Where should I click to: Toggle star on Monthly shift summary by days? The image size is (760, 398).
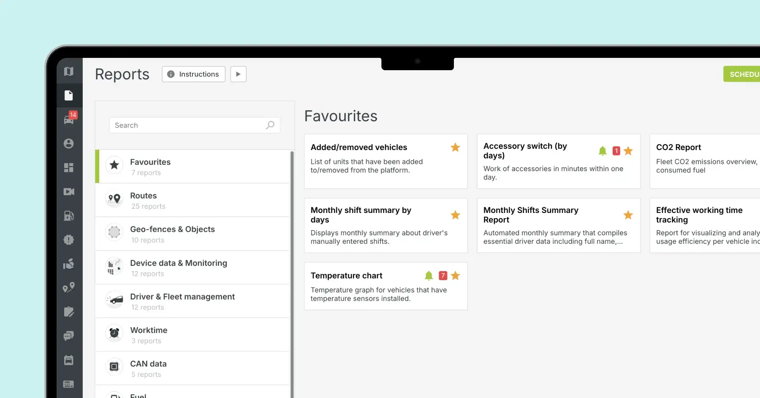tap(455, 215)
